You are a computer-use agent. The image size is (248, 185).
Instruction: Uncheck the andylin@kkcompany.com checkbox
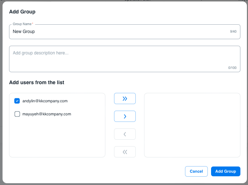point(17,101)
